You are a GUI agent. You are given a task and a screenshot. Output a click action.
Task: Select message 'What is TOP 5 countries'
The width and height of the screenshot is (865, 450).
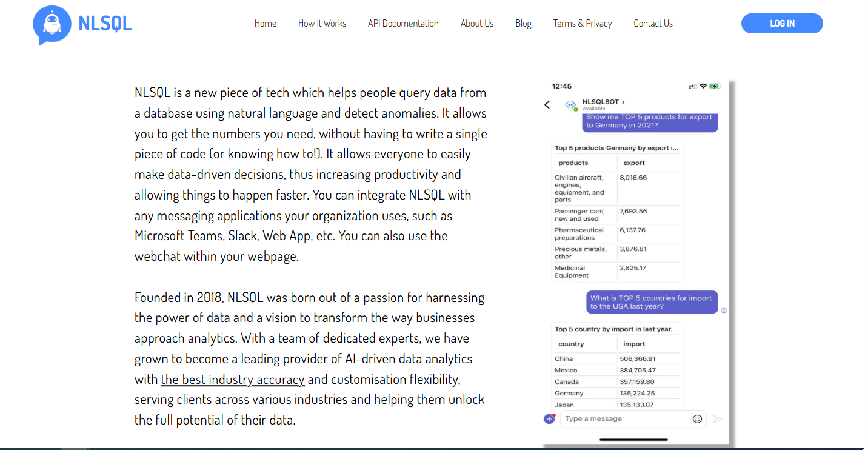point(652,302)
